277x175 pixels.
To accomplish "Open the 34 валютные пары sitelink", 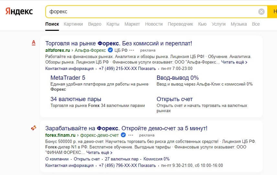I will [x=76, y=99].
